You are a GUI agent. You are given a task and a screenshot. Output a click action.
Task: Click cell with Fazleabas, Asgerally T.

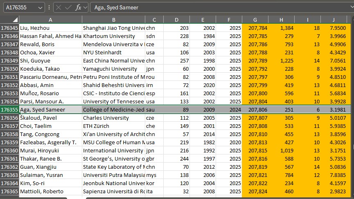pos(51,143)
